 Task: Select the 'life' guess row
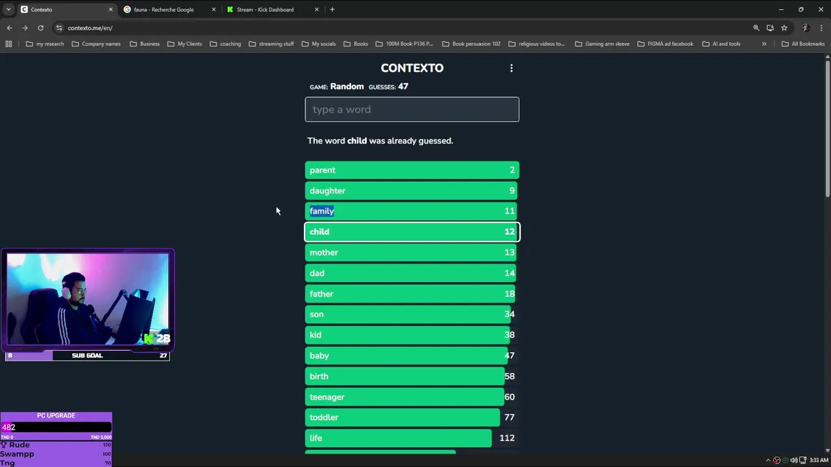412,438
